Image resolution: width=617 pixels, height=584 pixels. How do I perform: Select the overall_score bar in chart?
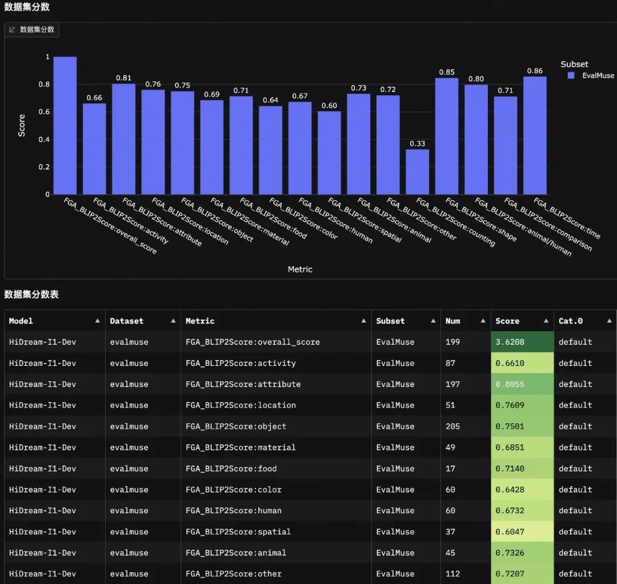65,126
